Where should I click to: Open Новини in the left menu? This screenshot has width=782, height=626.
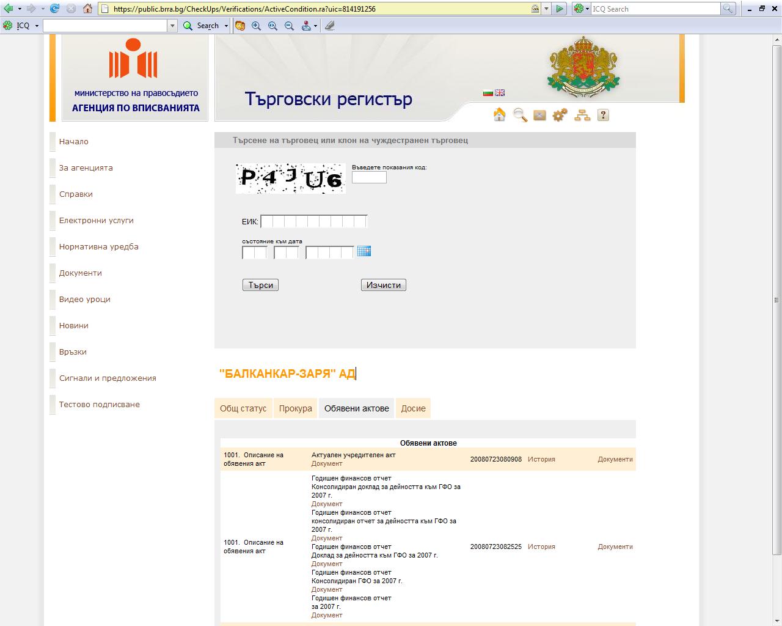coord(74,325)
